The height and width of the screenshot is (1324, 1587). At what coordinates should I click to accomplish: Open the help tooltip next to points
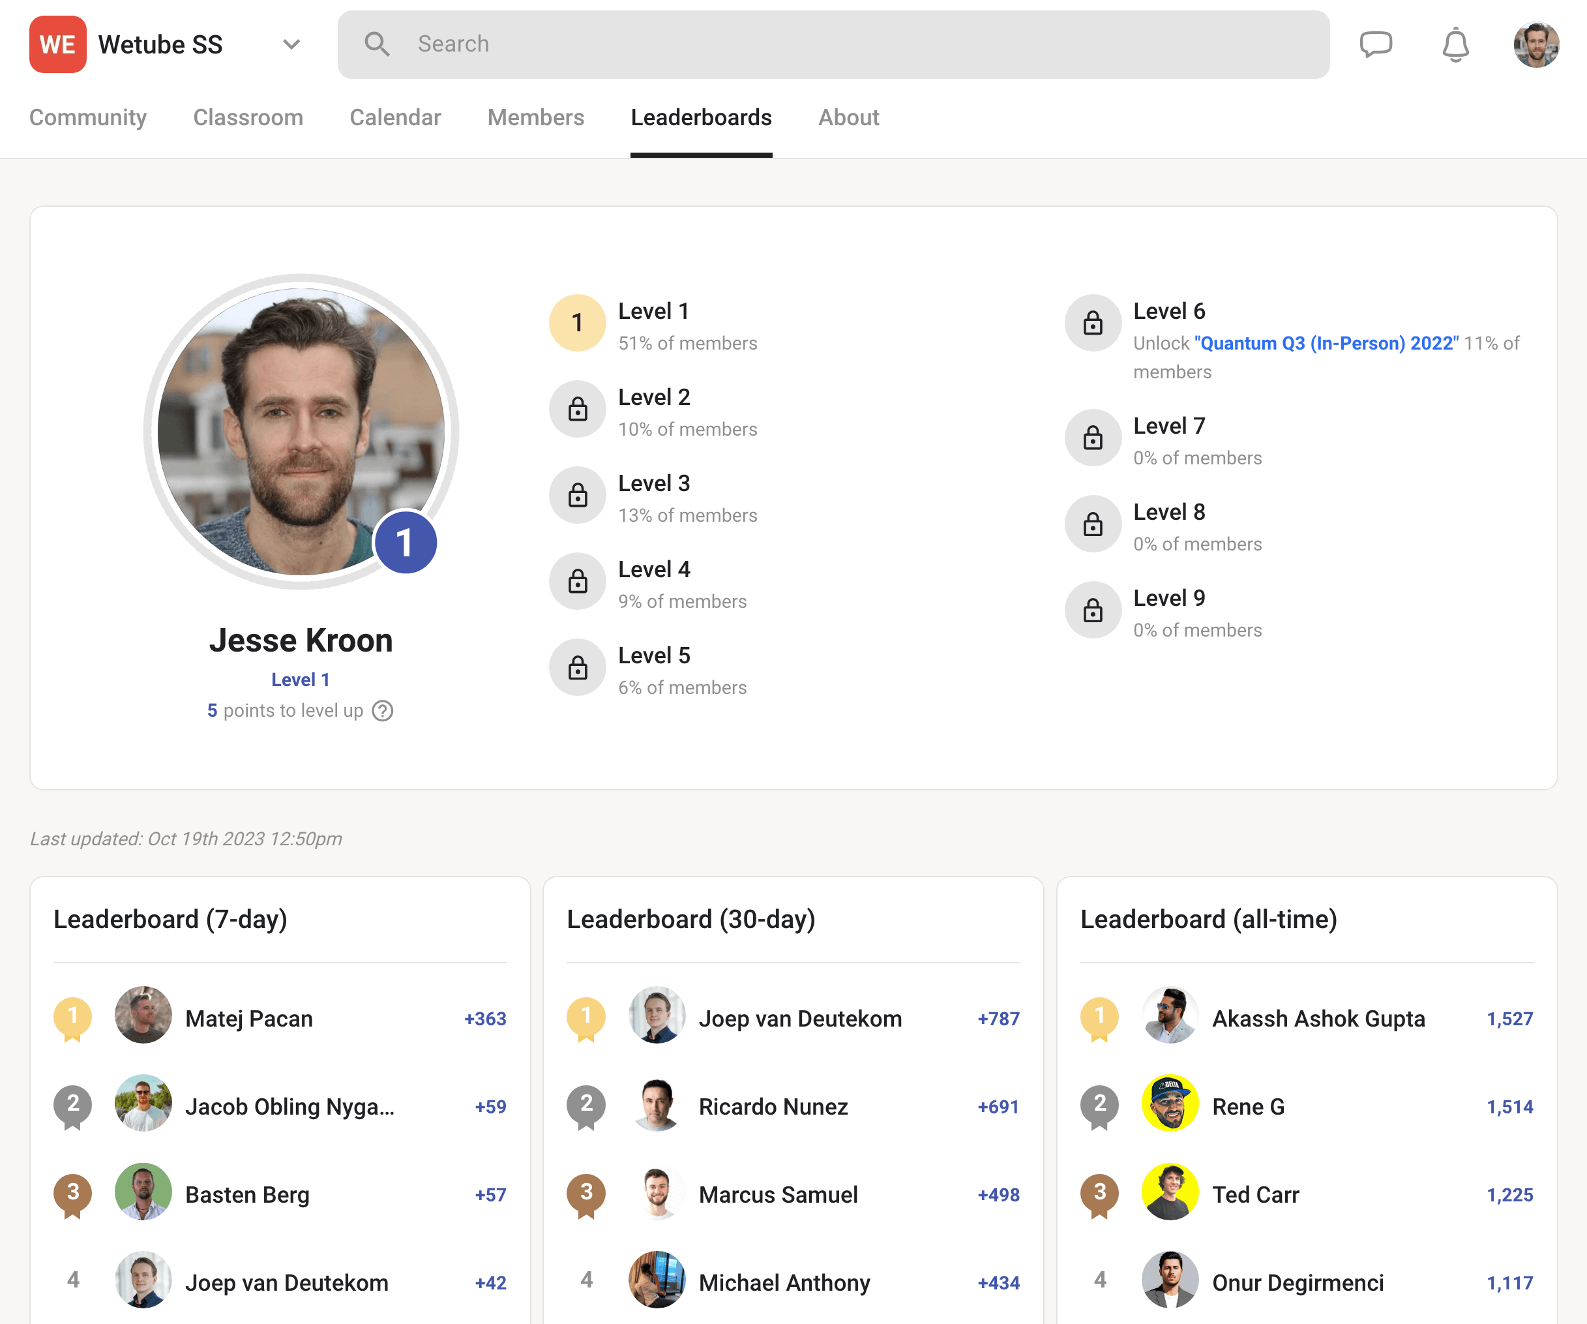point(382,711)
